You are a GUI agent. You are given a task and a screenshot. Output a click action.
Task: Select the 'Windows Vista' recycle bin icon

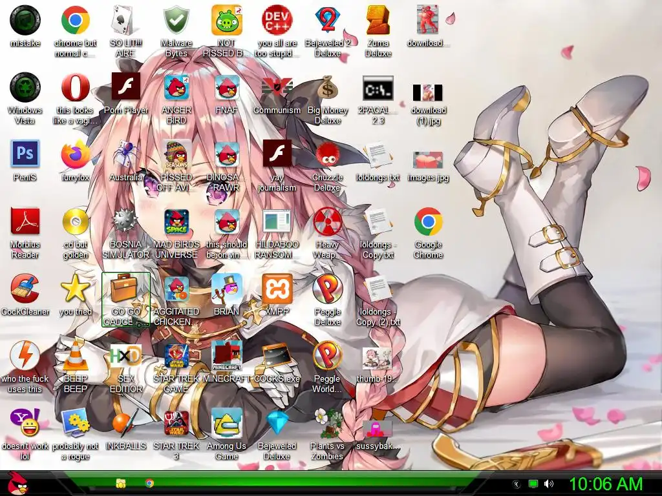pyautogui.click(x=25, y=87)
